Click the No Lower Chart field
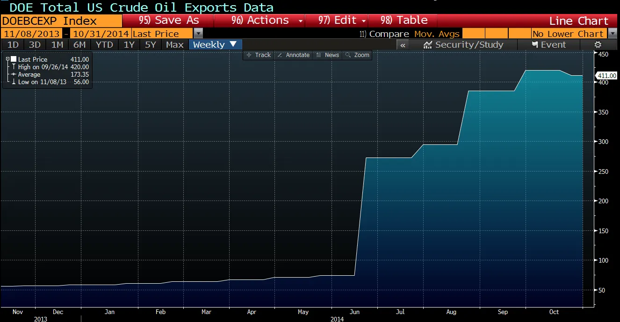The image size is (620, 322). pos(570,34)
